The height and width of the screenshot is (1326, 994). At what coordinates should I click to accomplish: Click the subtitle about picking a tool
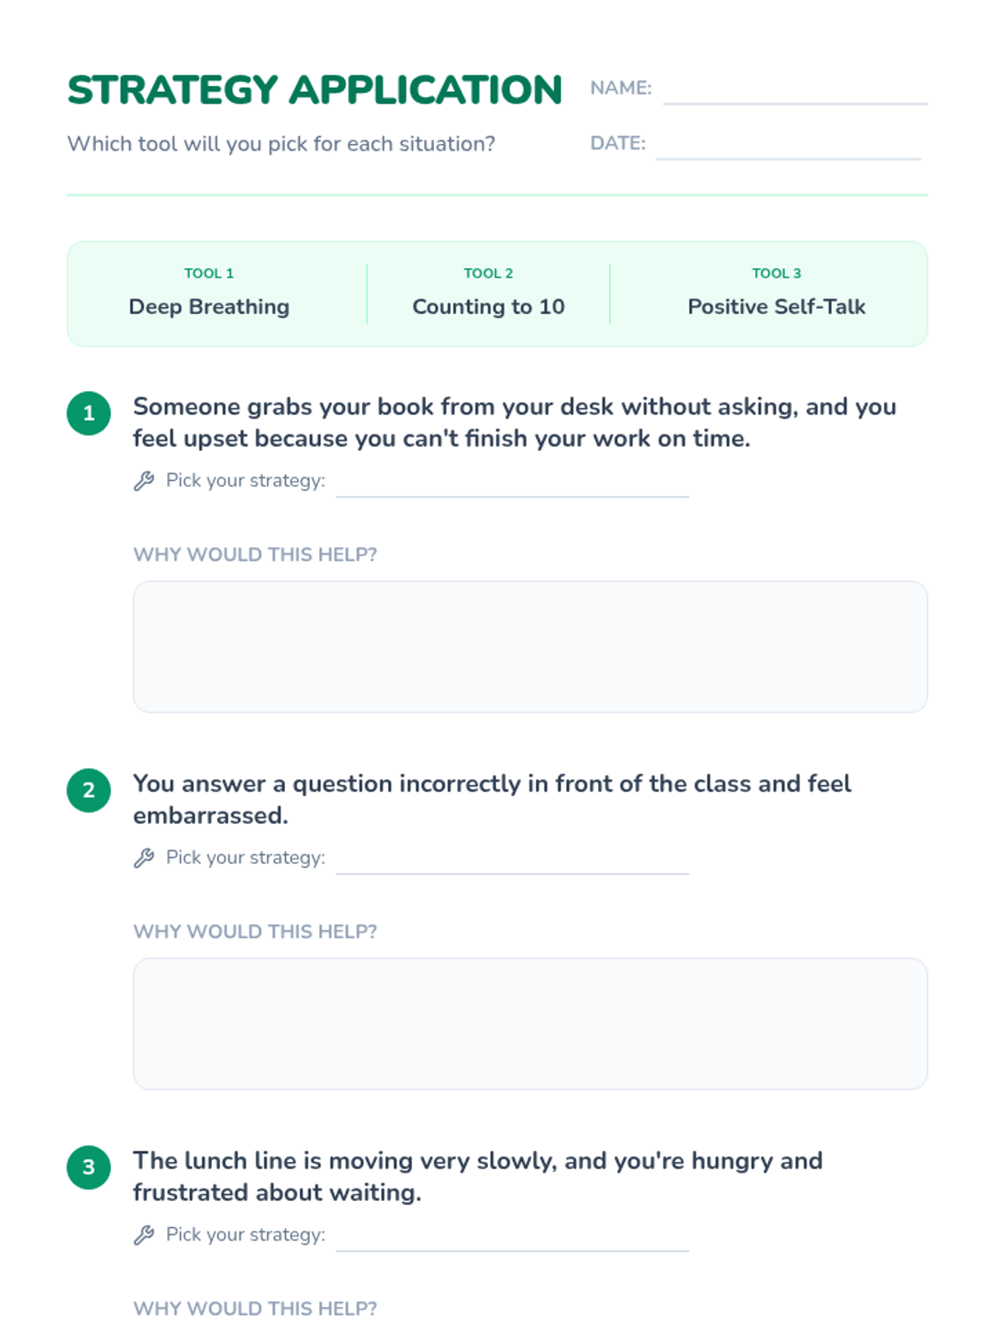[x=281, y=144]
